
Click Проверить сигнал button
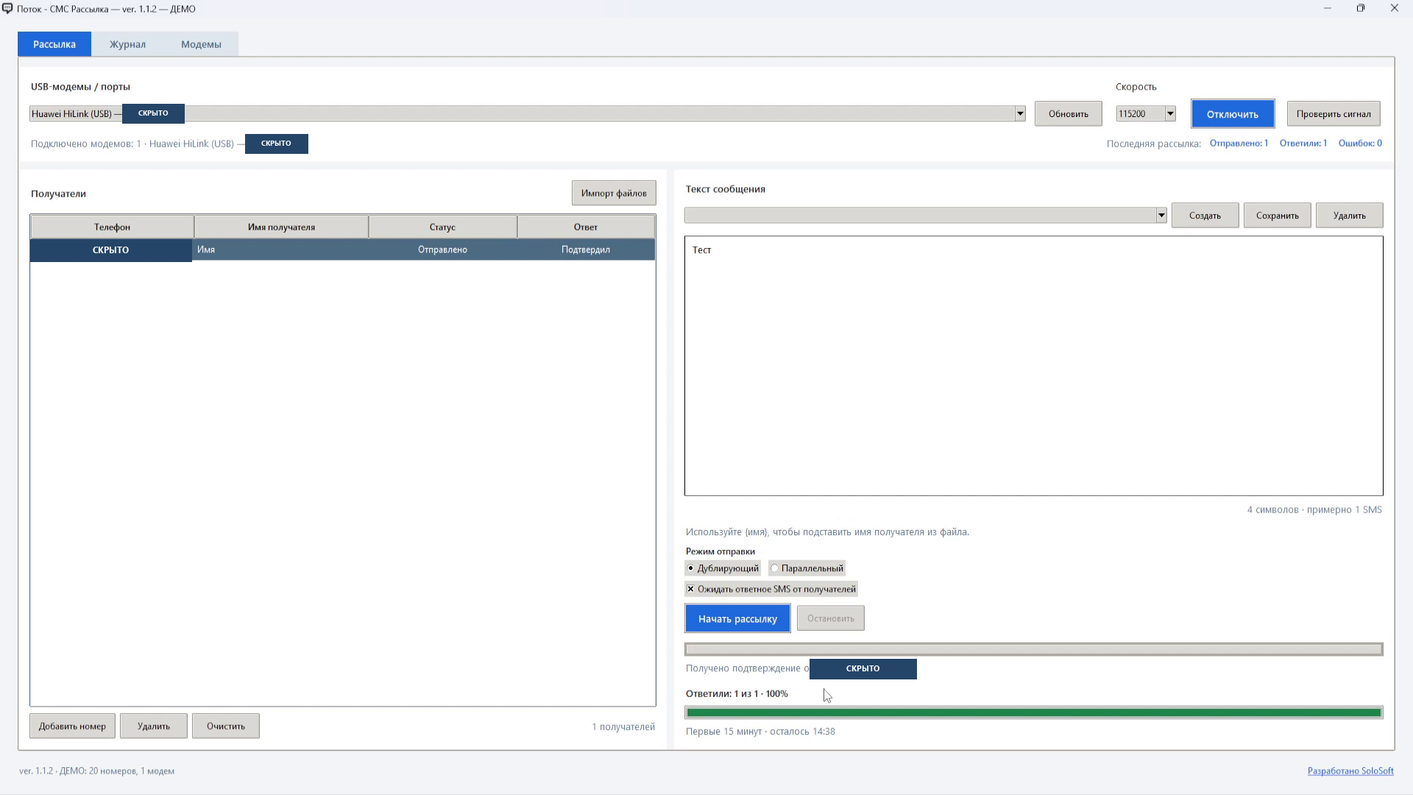click(x=1334, y=113)
